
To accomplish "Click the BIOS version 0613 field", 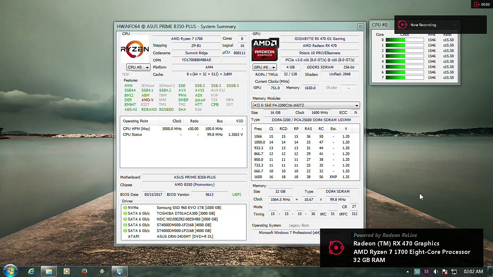I will pyautogui.click(x=209, y=195).
